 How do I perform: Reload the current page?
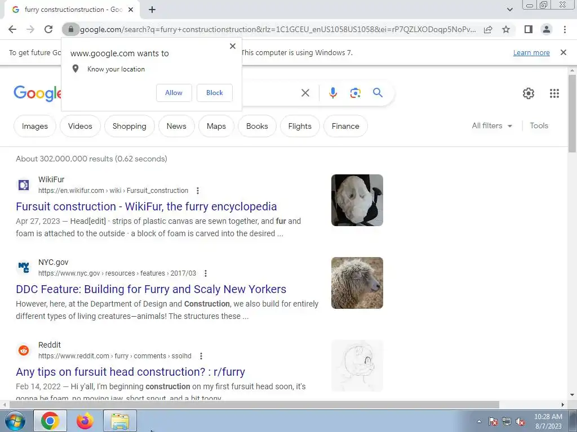click(48, 29)
